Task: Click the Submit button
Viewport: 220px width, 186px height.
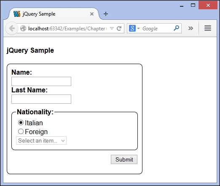Action: (x=124, y=159)
